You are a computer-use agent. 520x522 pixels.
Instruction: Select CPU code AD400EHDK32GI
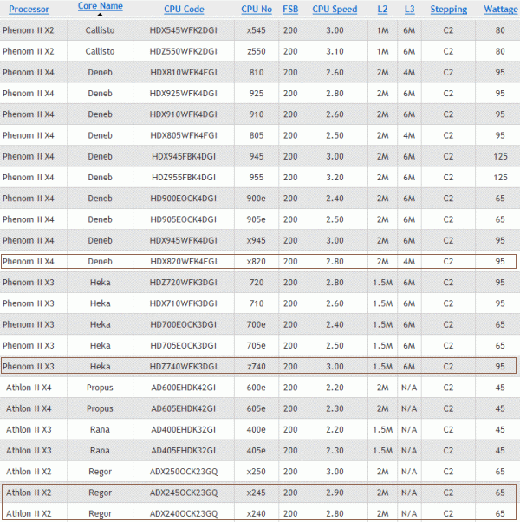pyautogui.click(x=184, y=429)
